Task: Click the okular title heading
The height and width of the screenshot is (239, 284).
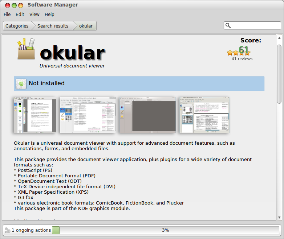Action: coord(72,53)
